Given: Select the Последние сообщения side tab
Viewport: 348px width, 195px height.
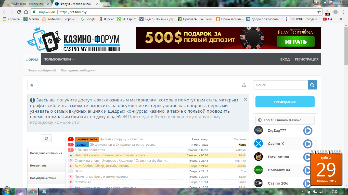Looking at the screenshot, I should 46,153.
